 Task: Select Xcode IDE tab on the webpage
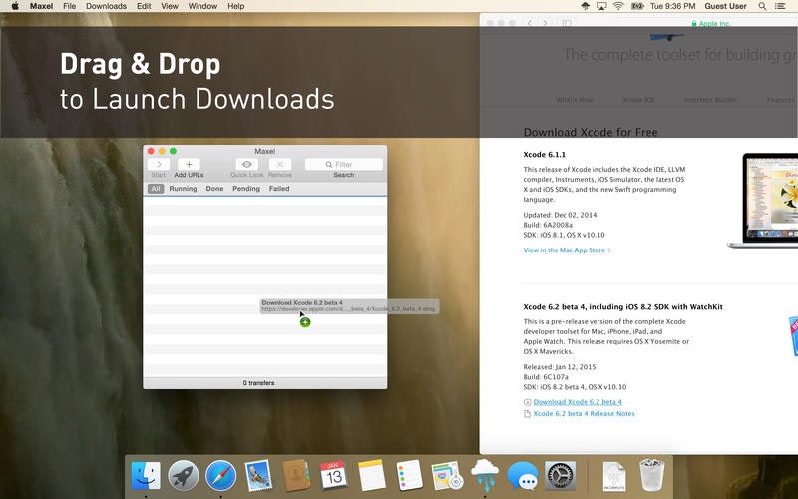click(x=638, y=100)
